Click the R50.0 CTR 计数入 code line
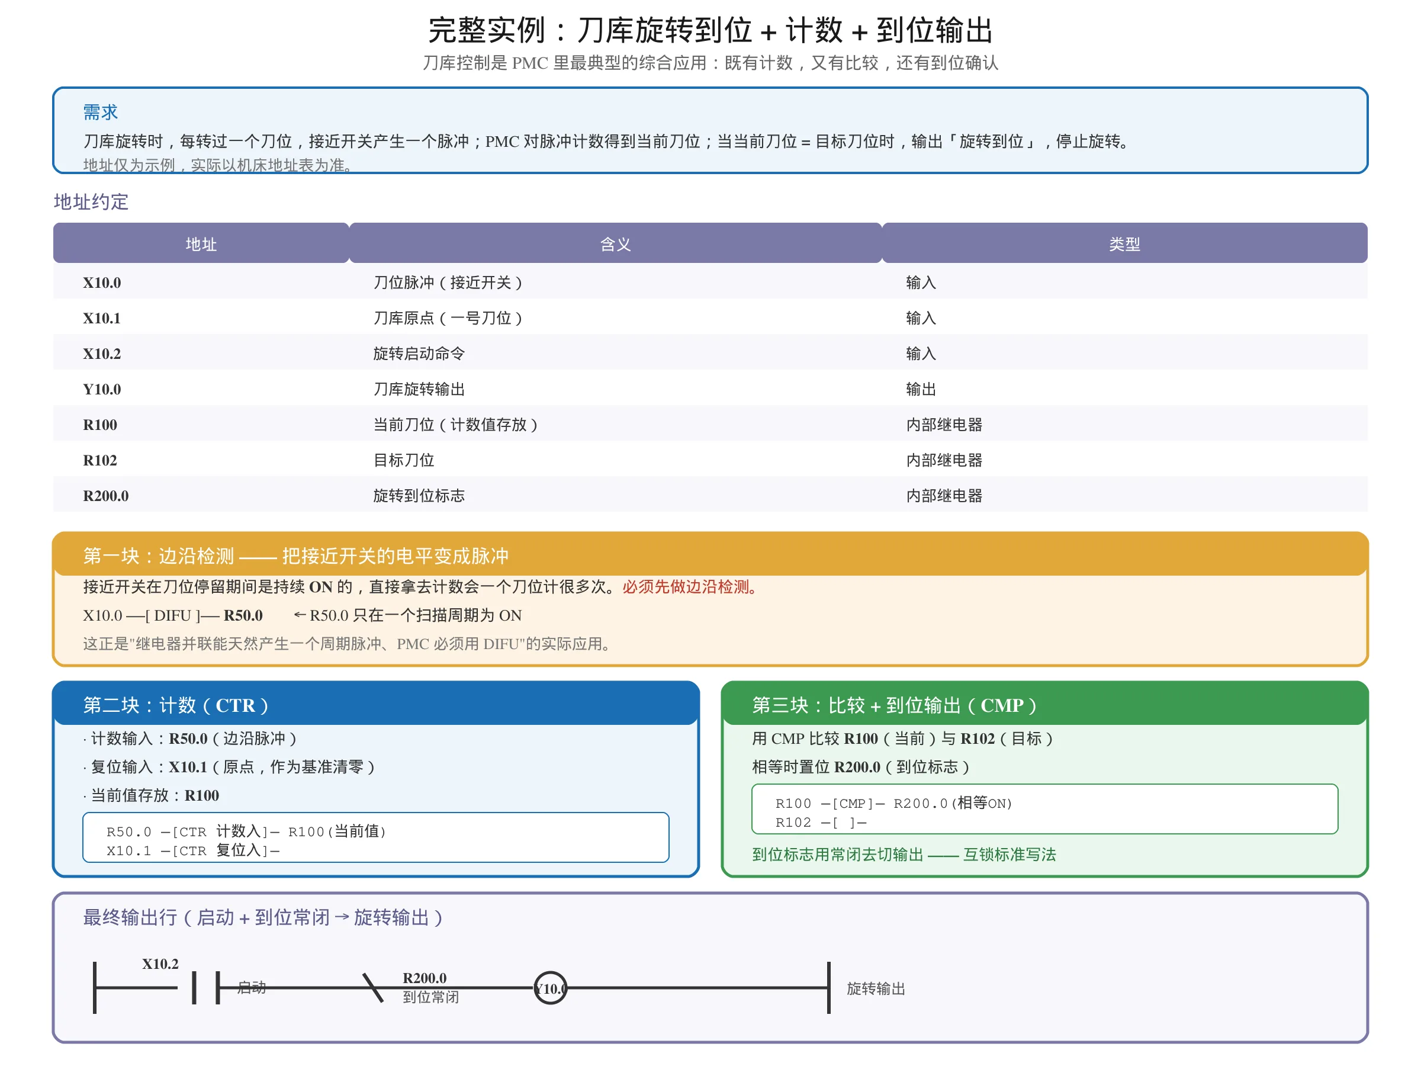 (246, 831)
